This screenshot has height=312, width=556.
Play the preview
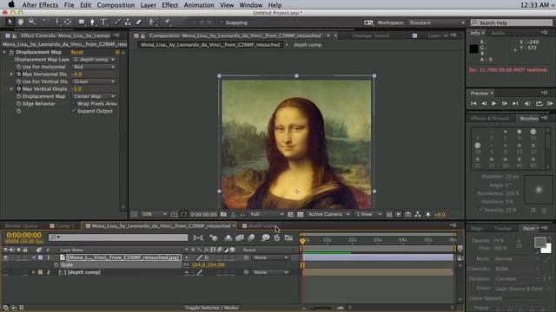pyautogui.click(x=494, y=103)
